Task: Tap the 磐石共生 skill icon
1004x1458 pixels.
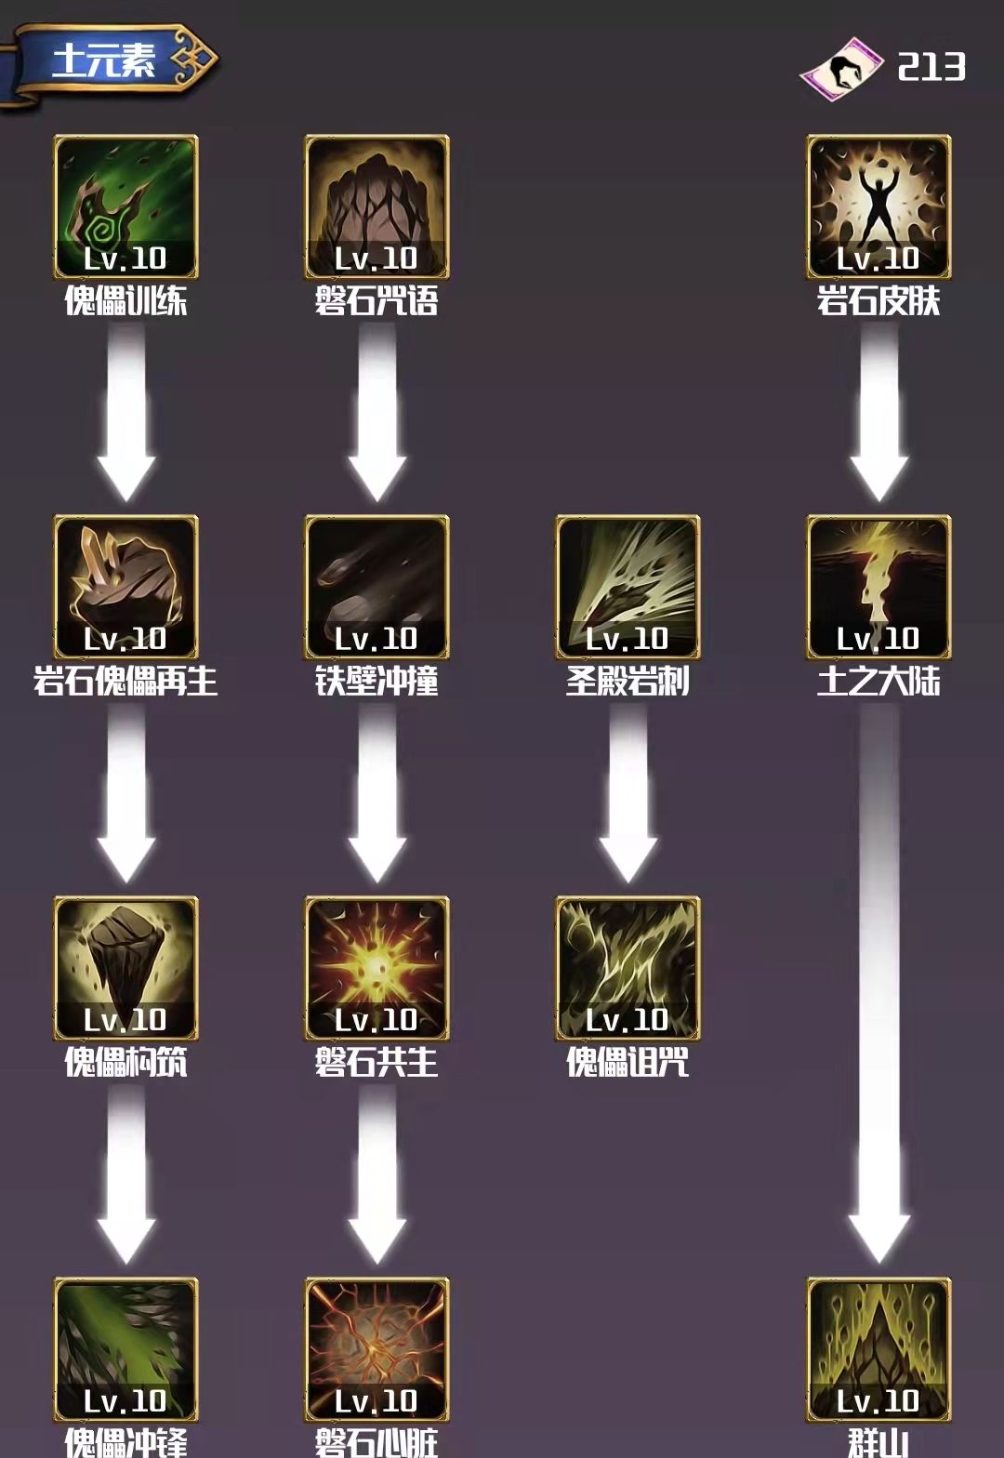Action: click(x=376, y=969)
